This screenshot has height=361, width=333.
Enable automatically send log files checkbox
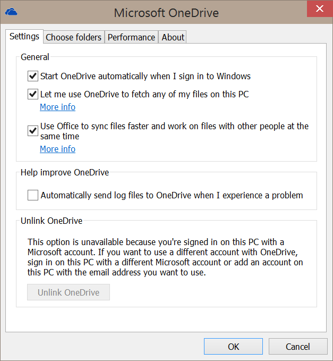32,195
